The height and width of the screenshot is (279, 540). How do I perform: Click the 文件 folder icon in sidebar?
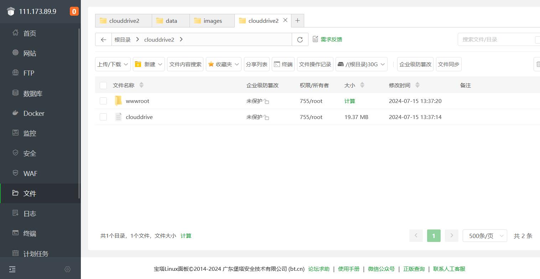pyautogui.click(x=15, y=193)
